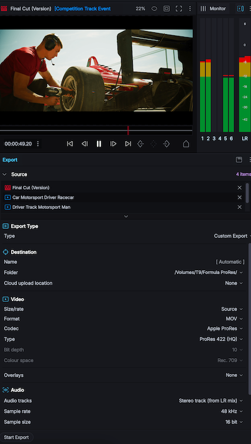Enter fullscreen viewer mode
251x444 pixels.
pyautogui.click(x=179, y=9)
